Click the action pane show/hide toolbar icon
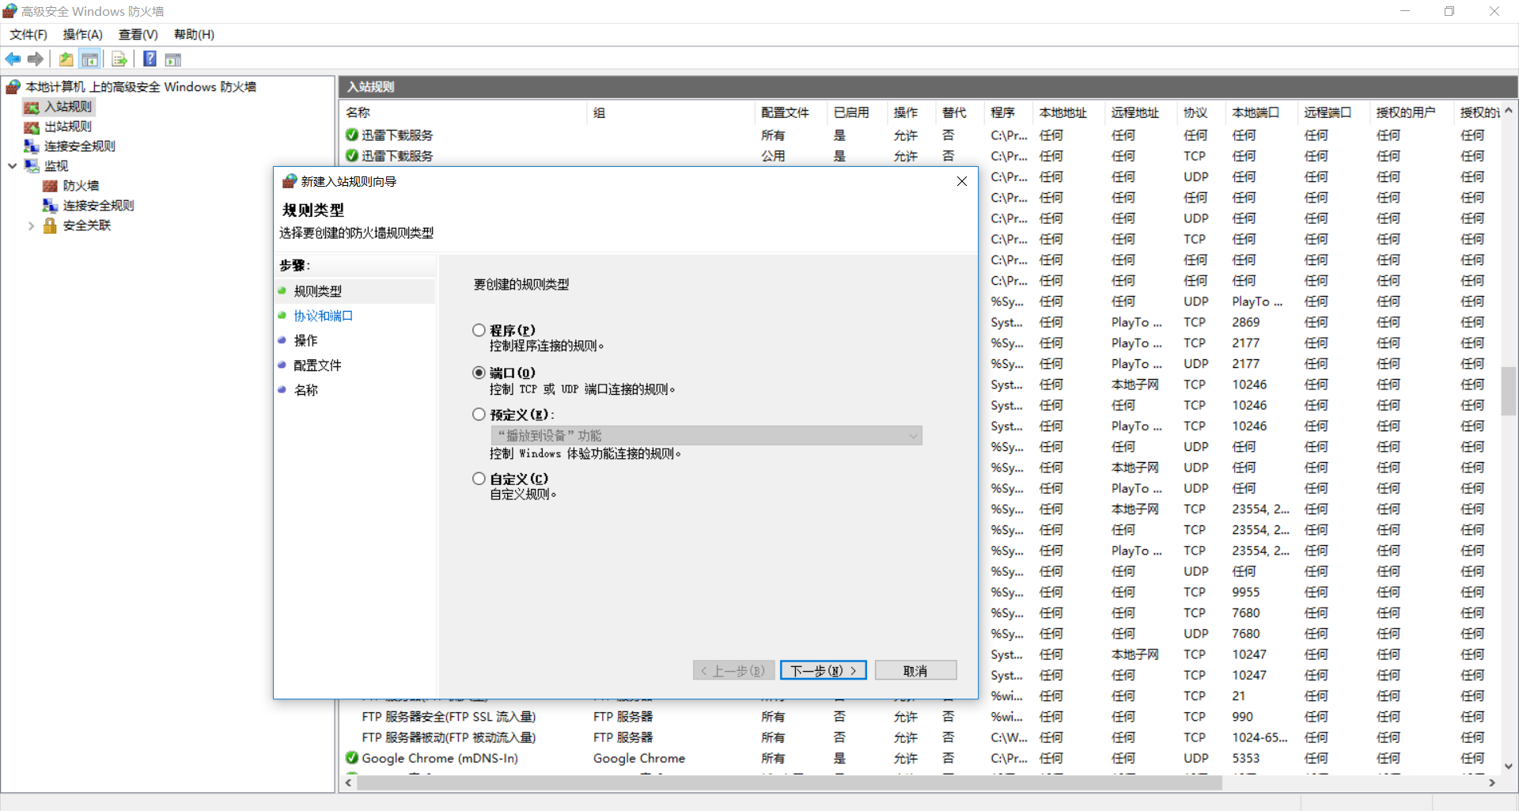1519x811 pixels. (x=172, y=59)
